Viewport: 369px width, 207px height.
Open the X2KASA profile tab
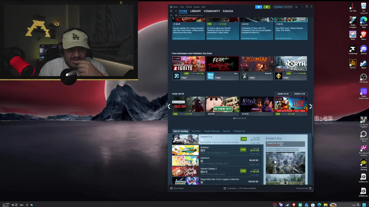tap(228, 11)
